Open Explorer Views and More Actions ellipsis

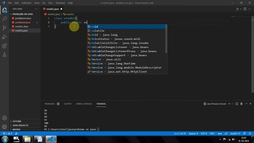(36, 9)
